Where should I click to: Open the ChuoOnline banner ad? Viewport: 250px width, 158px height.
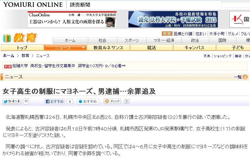click(72, 19)
